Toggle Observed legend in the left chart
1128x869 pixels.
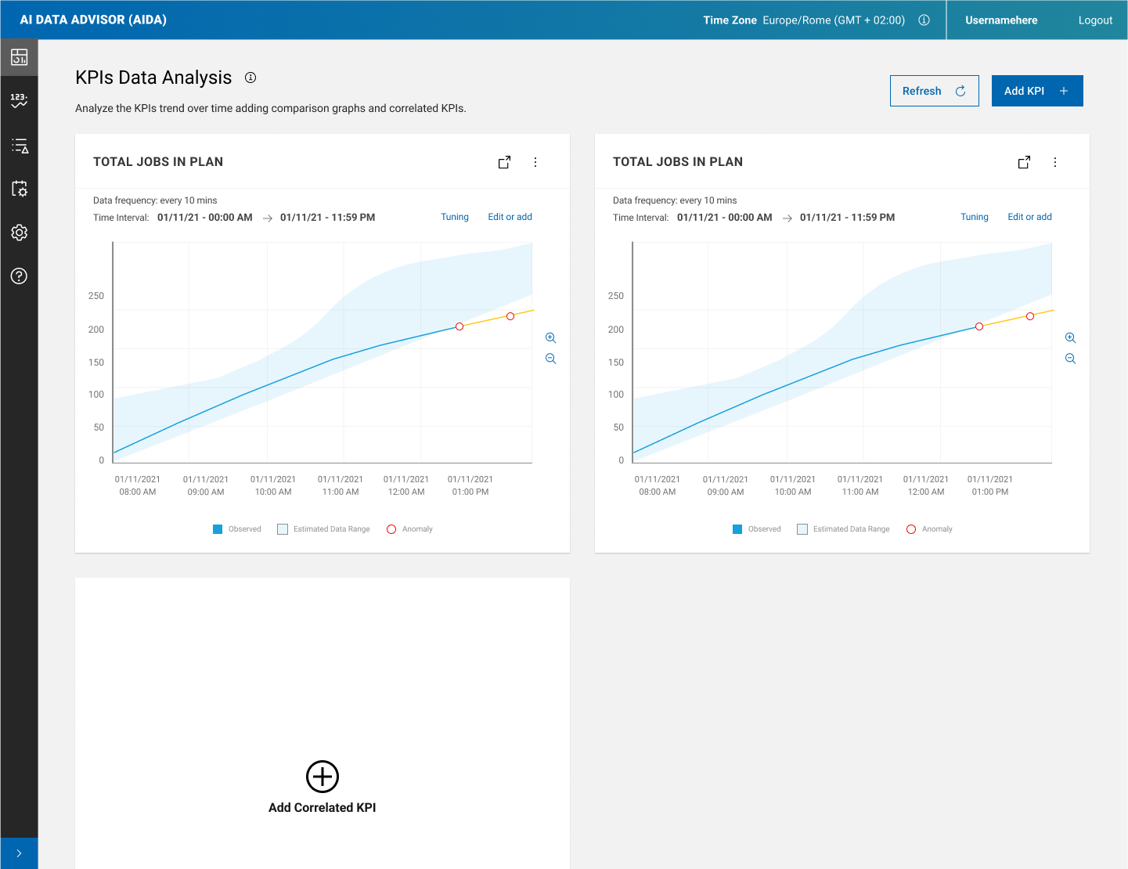pyautogui.click(x=237, y=529)
